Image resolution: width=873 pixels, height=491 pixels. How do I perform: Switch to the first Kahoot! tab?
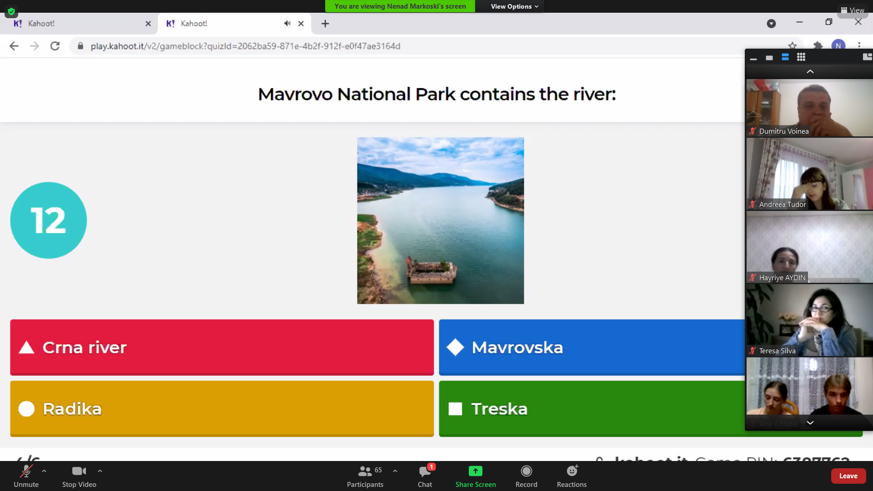click(77, 24)
